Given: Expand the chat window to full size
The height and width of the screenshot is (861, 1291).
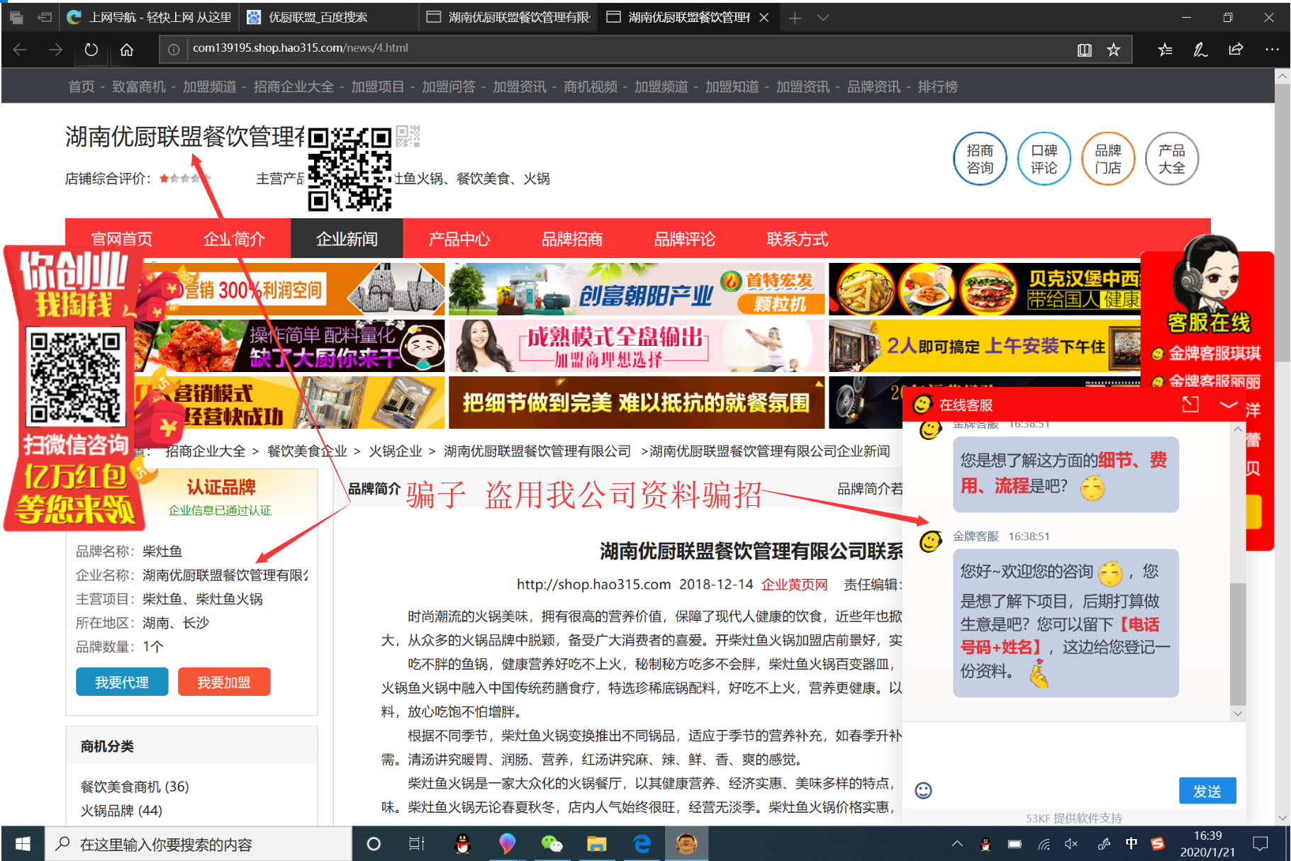Looking at the screenshot, I should (x=1190, y=405).
